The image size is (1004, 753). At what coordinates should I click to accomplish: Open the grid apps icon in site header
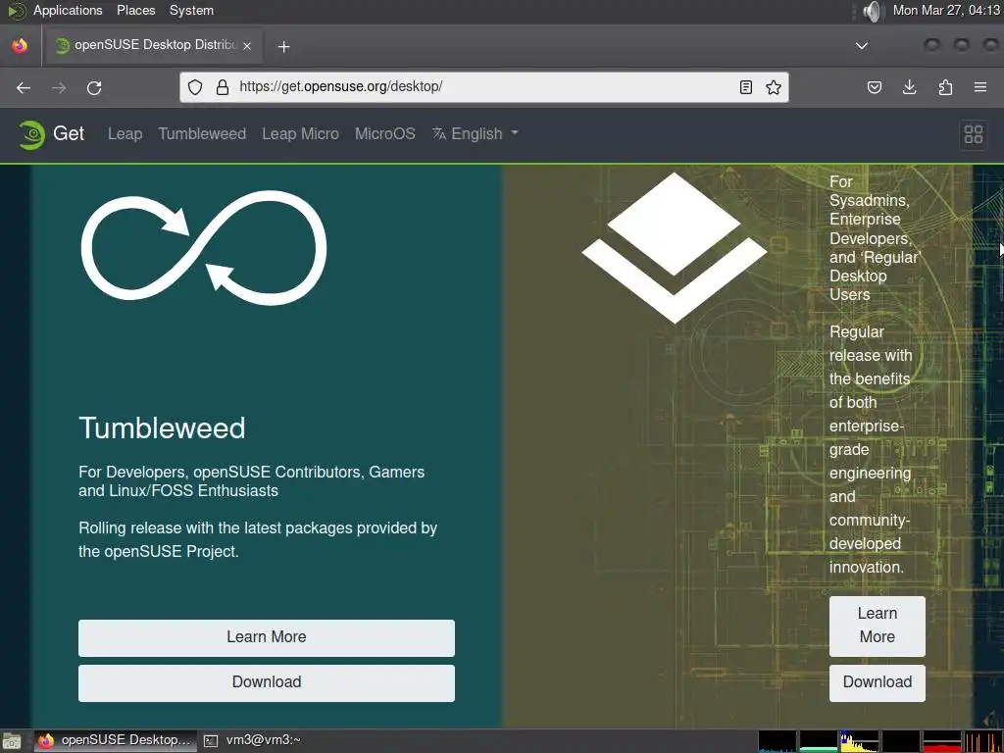(x=974, y=133)
